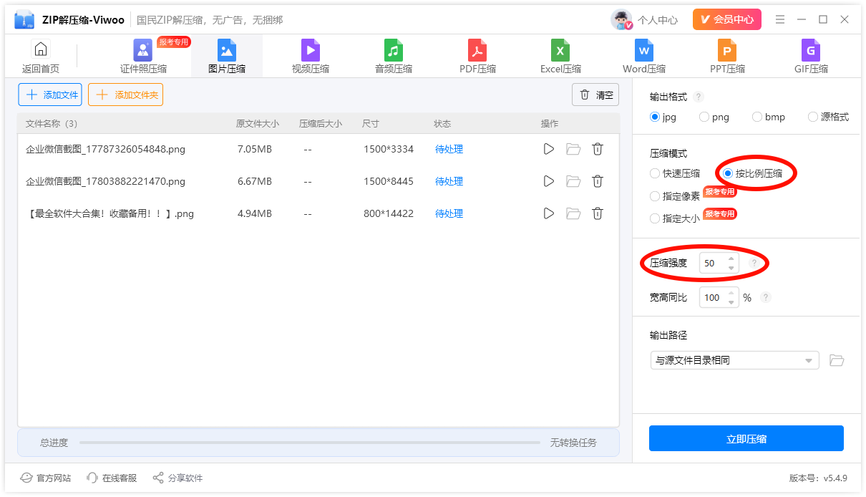Open output folder for 企业微信截图_17803882221470.png
Image resolution: width=866 pixels, height=497 pixels.
[573, 181]
